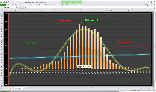Screen dimensions: 156x92
Task: Switch to the Start ribbon tab
Action: (x=9, y=5)
